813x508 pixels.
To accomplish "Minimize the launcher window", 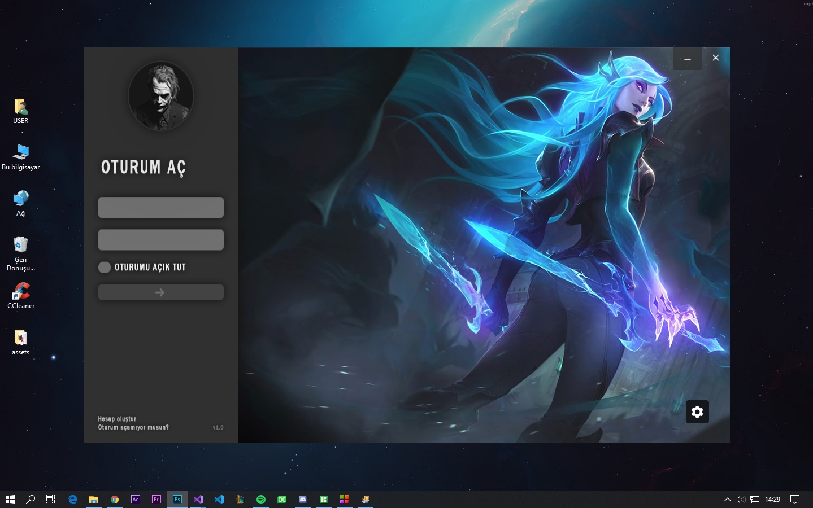I will (688, 58).
